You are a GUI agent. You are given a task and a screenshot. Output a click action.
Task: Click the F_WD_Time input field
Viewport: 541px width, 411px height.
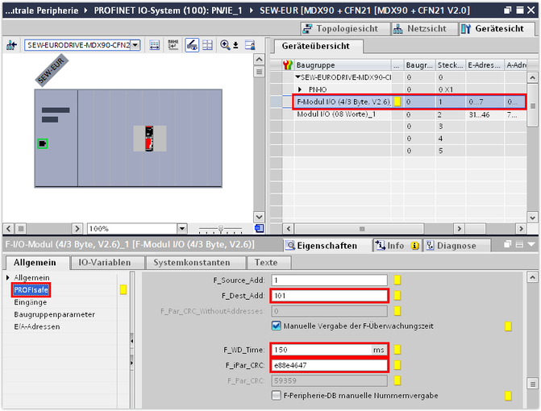(321, 350)
